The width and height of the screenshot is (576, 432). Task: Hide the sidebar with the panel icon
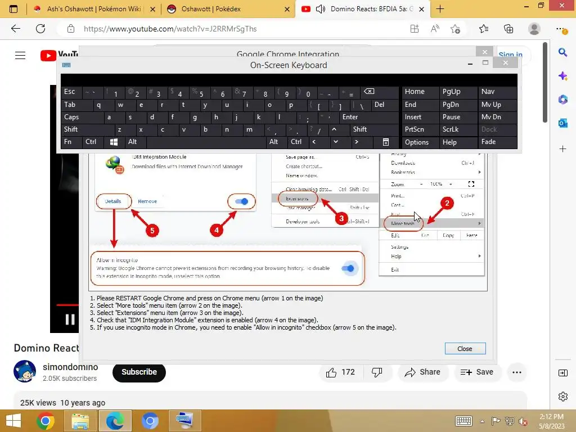point(562,373)
